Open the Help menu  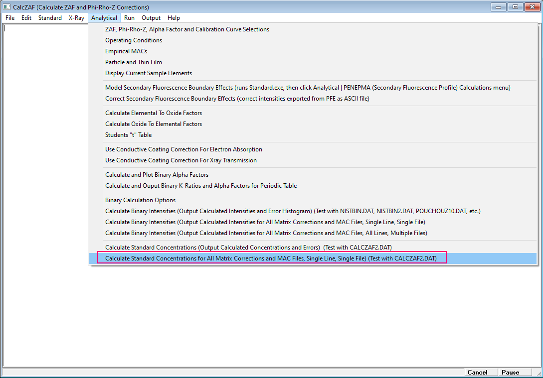(174, 18)
